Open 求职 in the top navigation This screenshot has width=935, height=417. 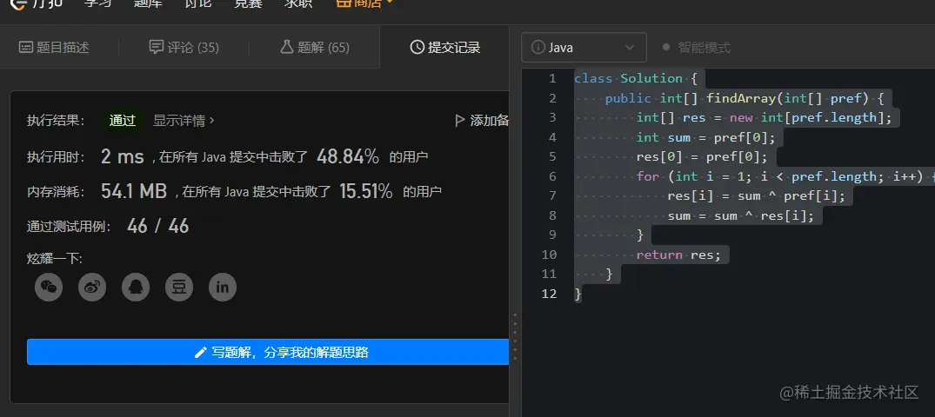pos(298,3)
